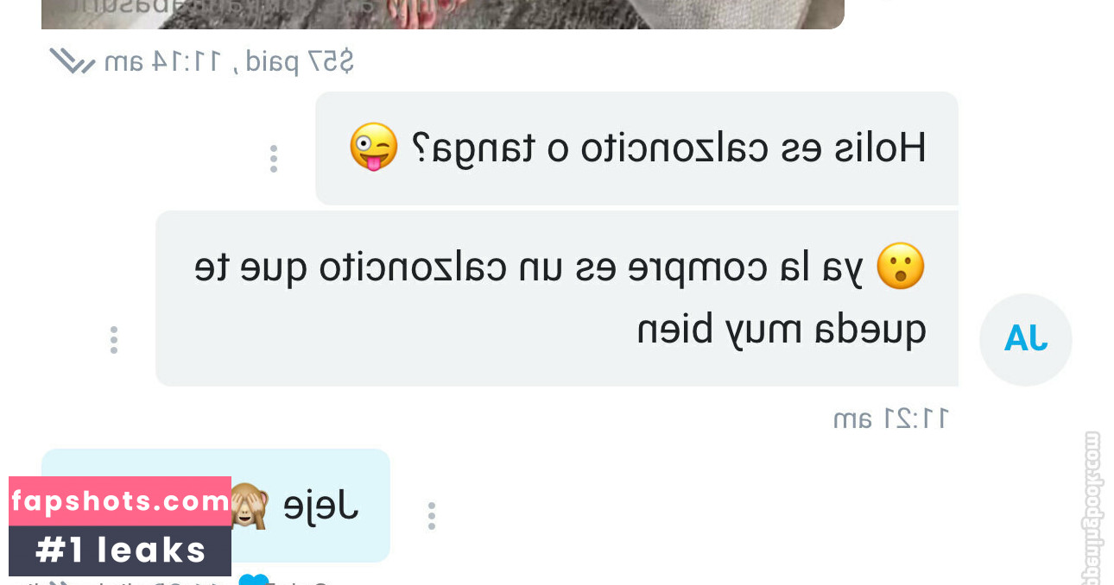Viewport: 1114px width, 585px height.
Task: Click the double-check read receipt icon
Action: 72,60
